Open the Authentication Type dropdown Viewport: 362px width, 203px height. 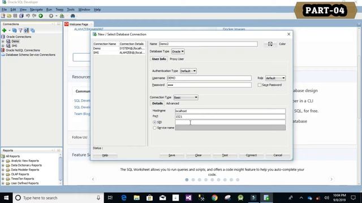tap(188, 71)
